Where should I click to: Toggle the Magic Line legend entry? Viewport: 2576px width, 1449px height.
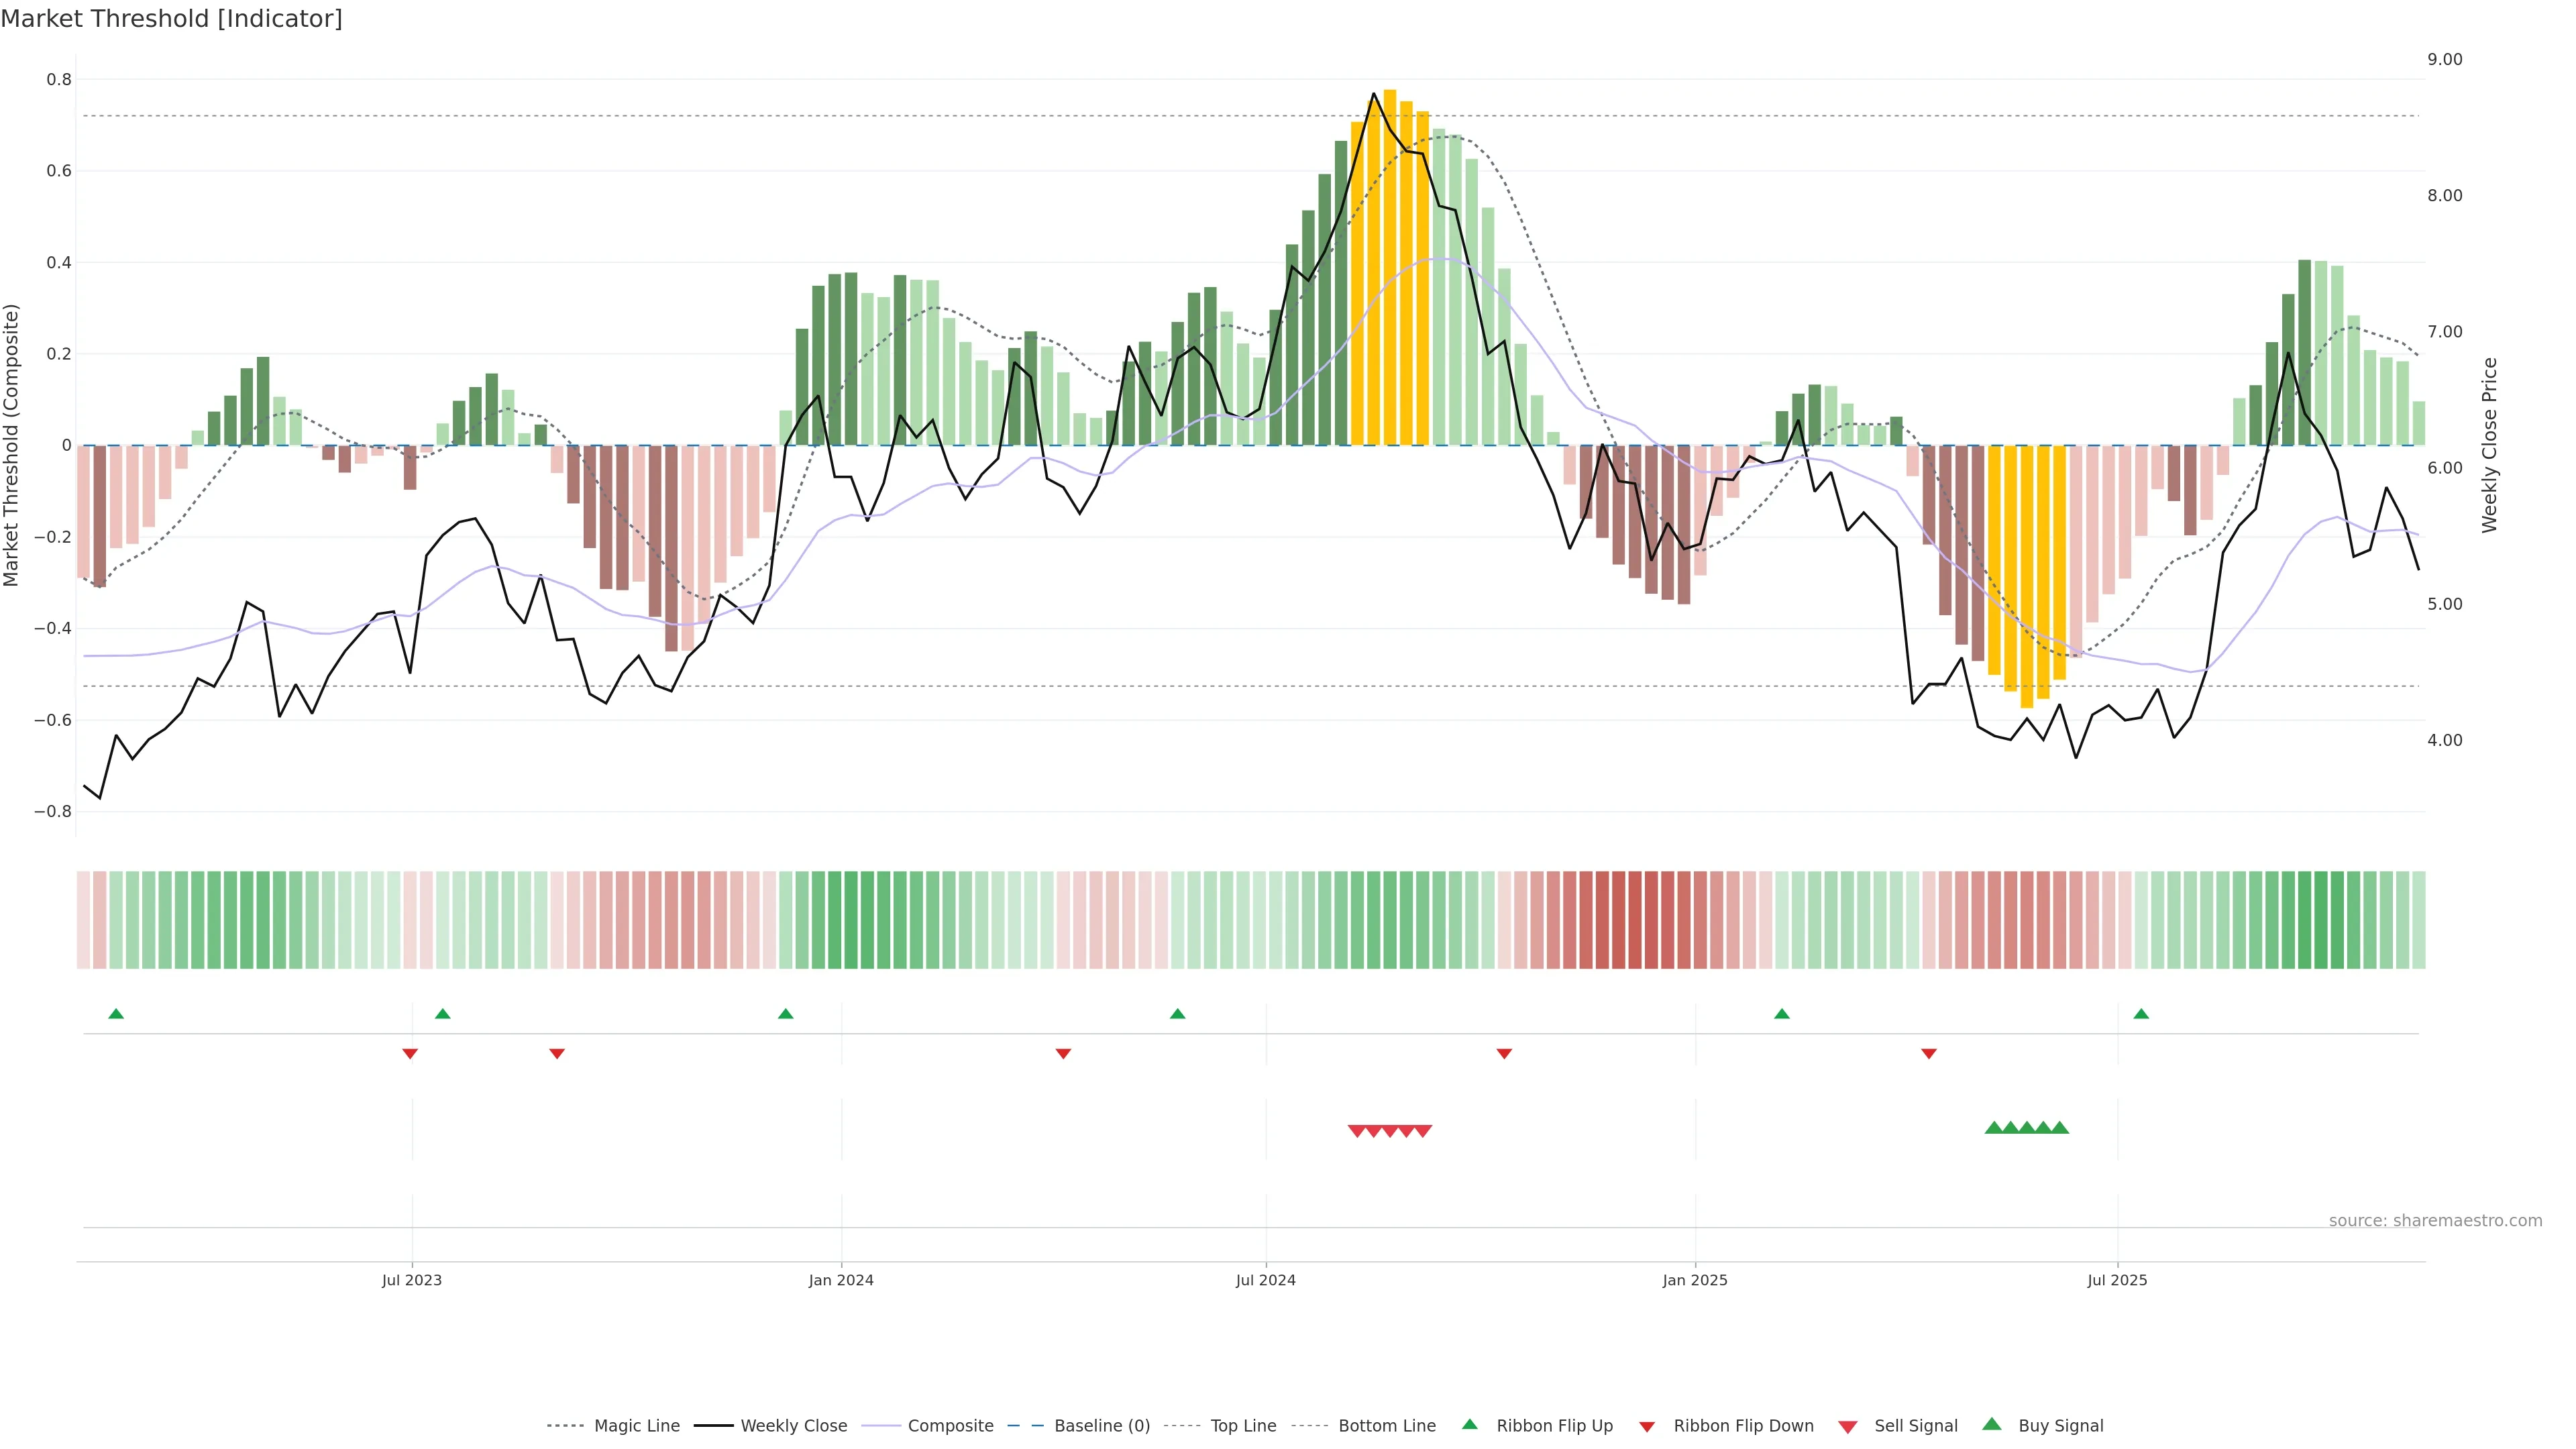click(636, 1426)
